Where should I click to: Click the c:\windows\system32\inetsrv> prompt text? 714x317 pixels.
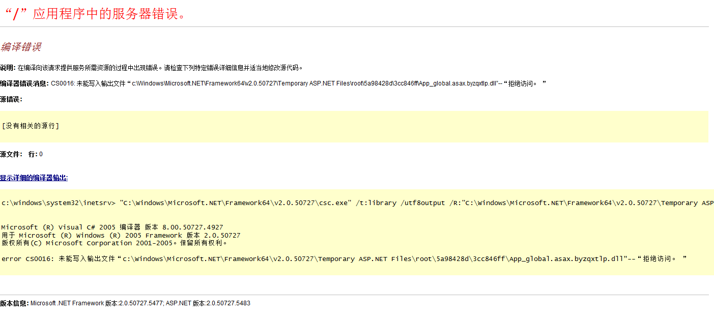point(59,203)
